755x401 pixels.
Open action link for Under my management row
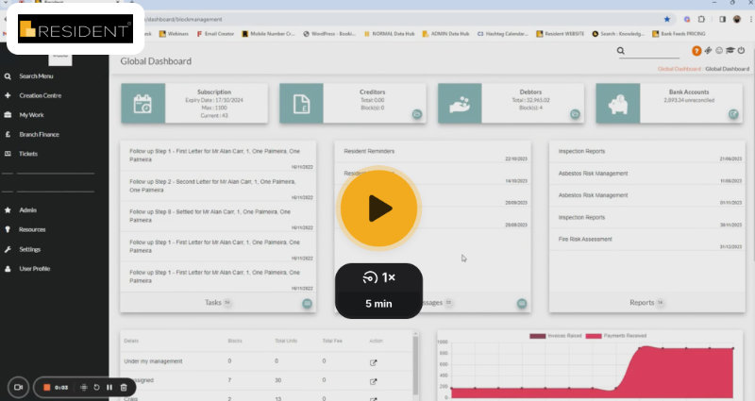click(x=372, y=361)
